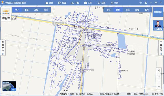Open the 任务列表 panel
This screenshot has height=96, width=164.
pyautogui.click(x=158, y=12)
